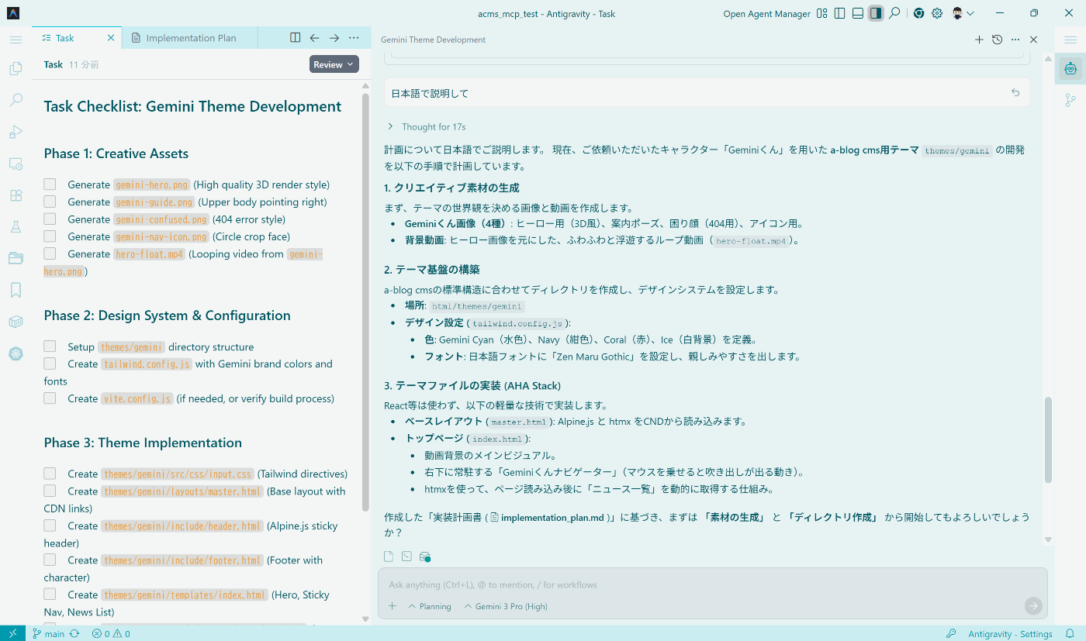Image resolution: width=1086 pixels, height=641 pixels.
Task: Go back using the editor arrow
Action: coord(314,38)
